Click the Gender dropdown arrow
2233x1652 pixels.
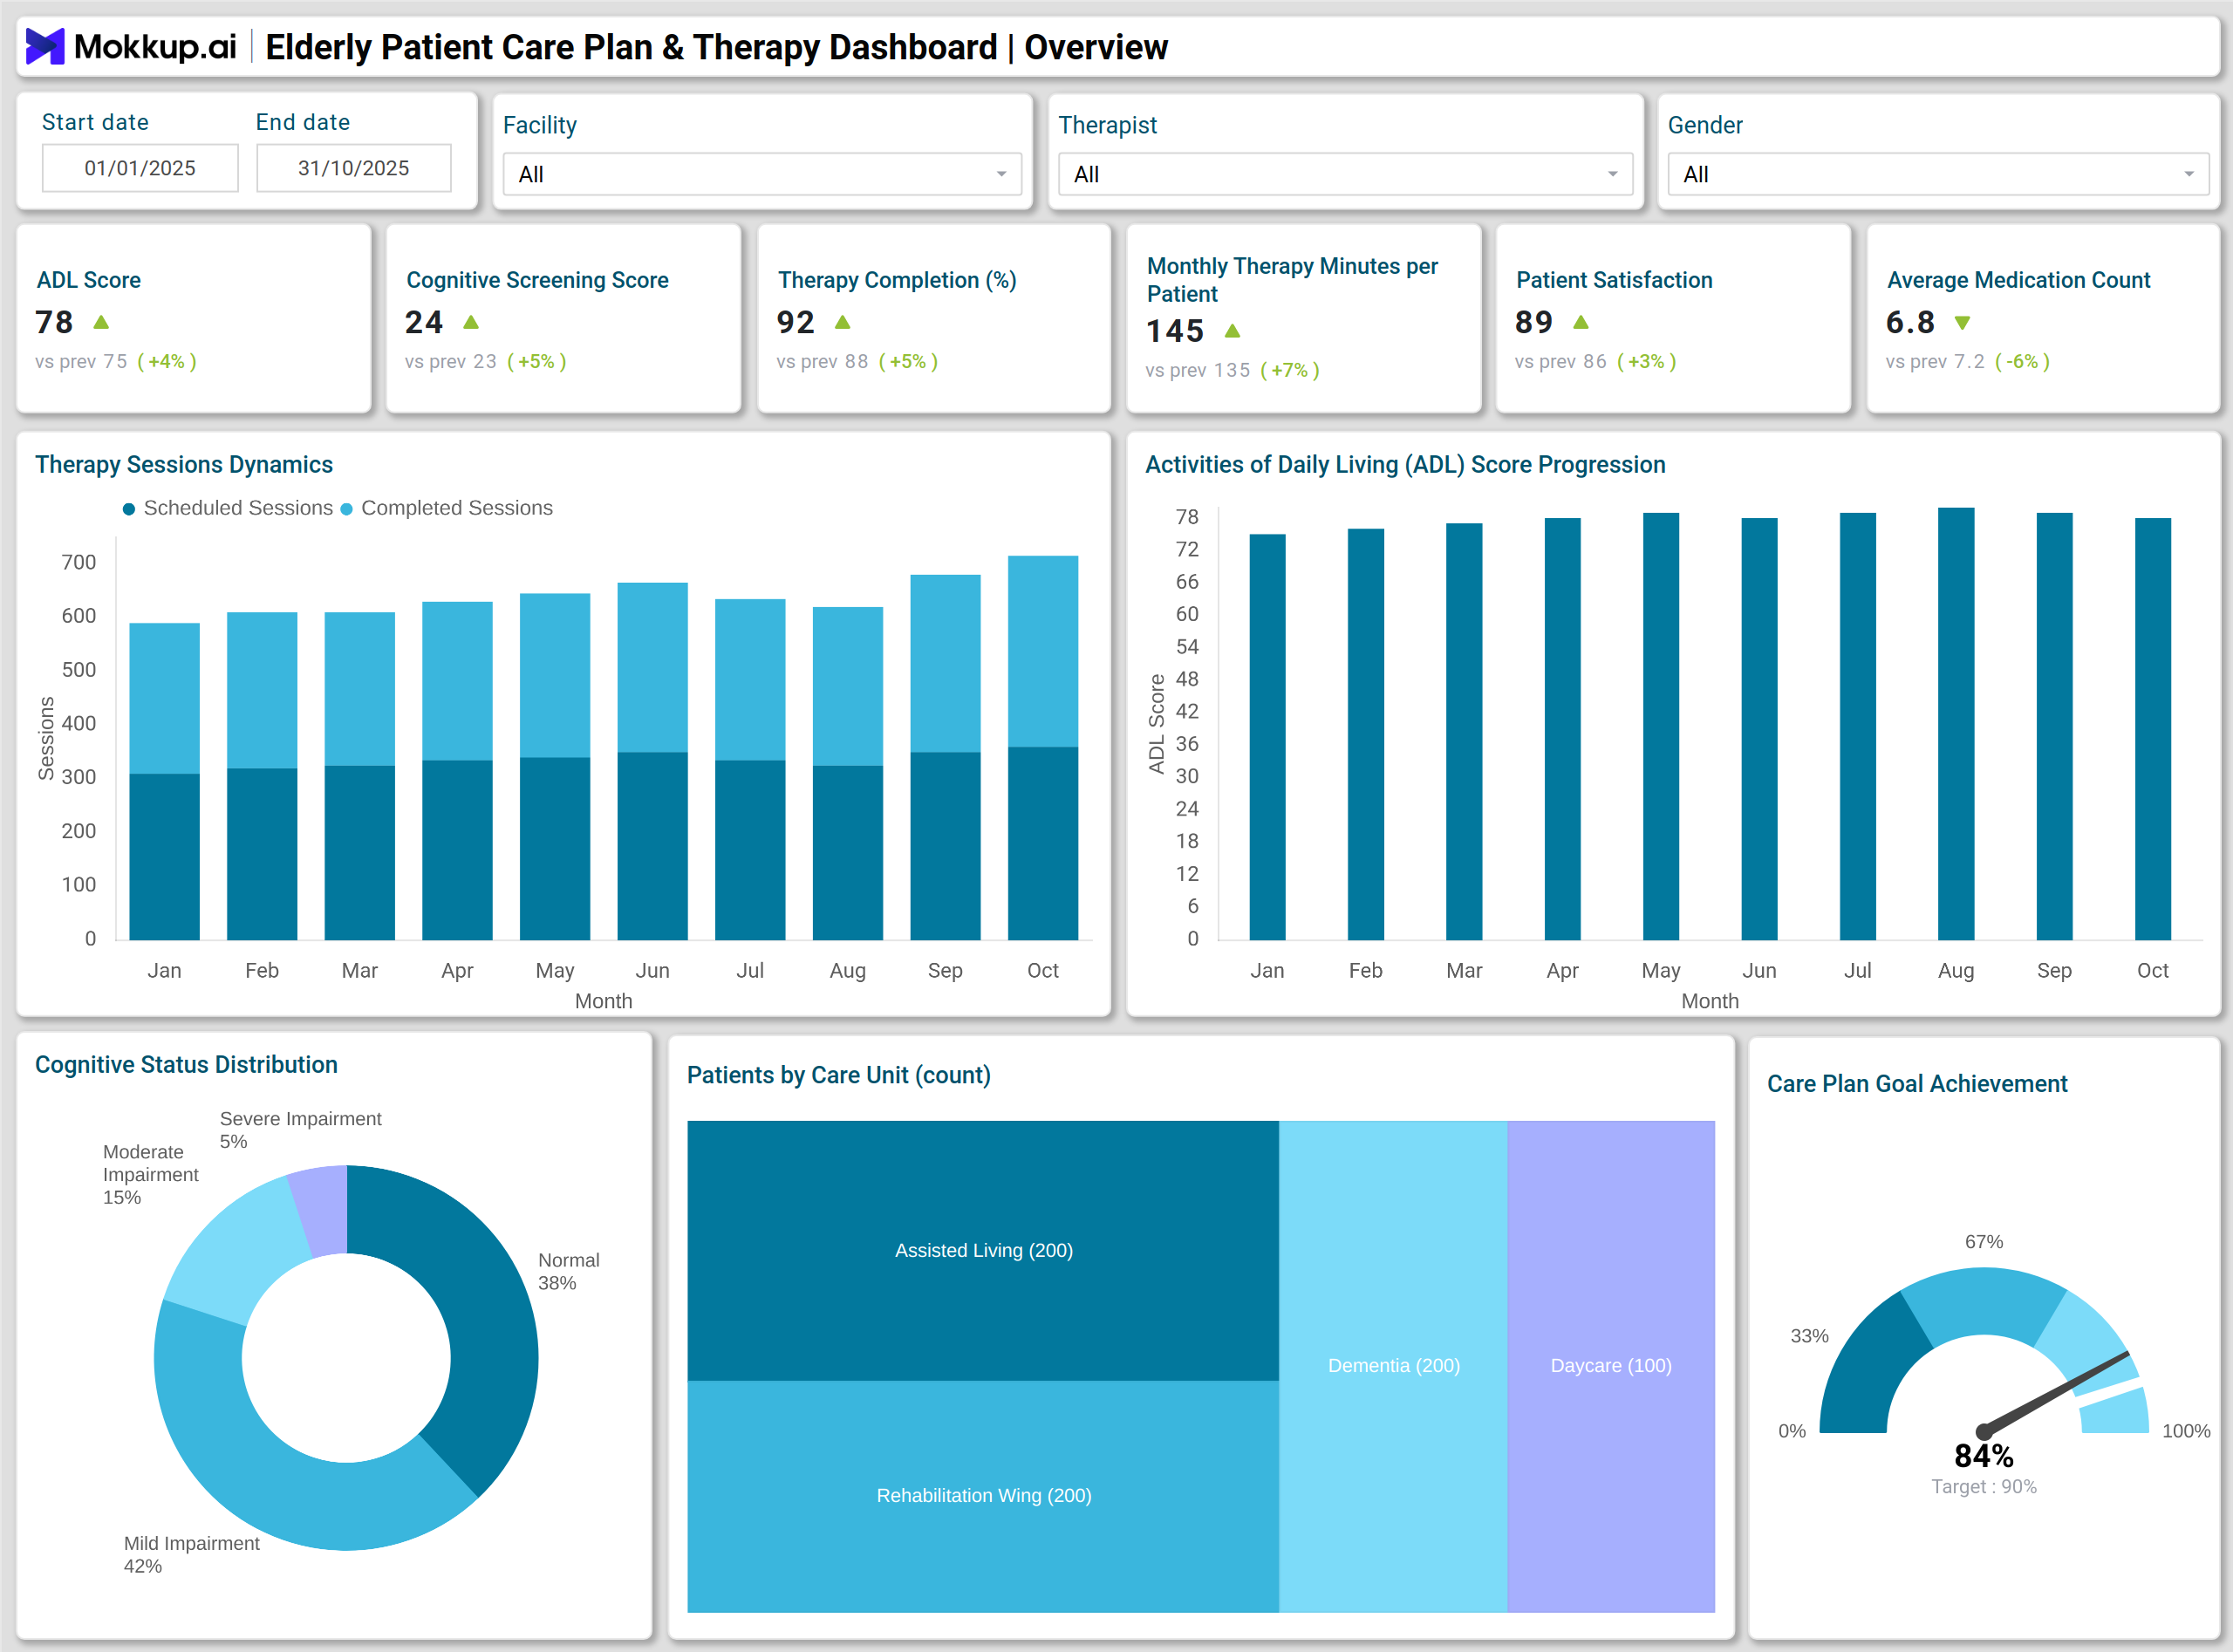tap(2188, 174)
